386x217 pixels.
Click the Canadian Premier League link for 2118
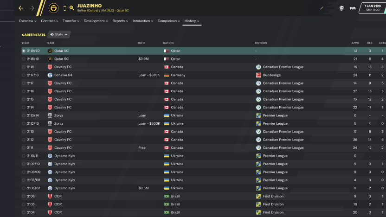[x=283, y=67]
